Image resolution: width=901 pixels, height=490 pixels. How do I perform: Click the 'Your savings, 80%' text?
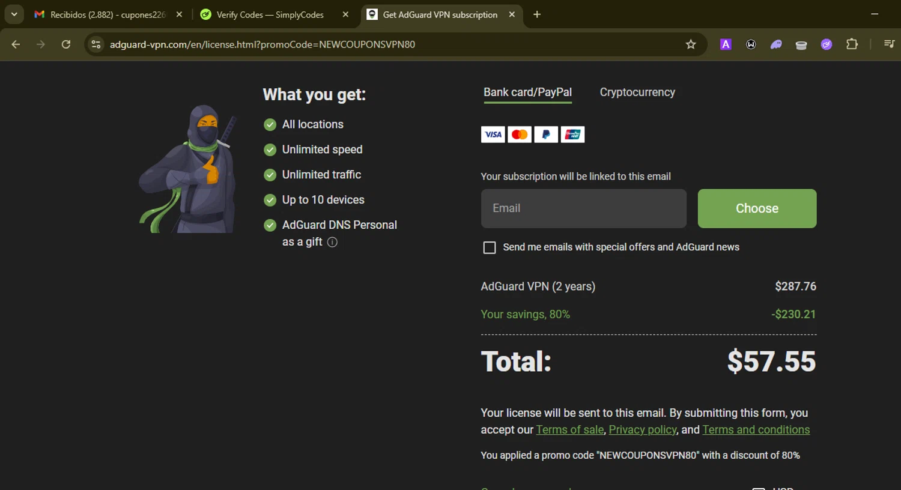click(526, 314)
